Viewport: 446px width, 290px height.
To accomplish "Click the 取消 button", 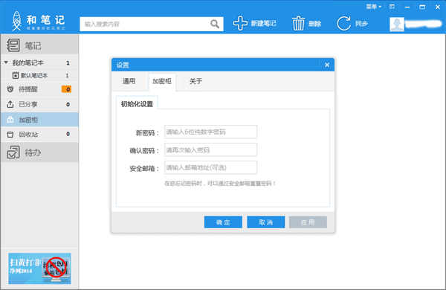I will [x=266, y=222].
